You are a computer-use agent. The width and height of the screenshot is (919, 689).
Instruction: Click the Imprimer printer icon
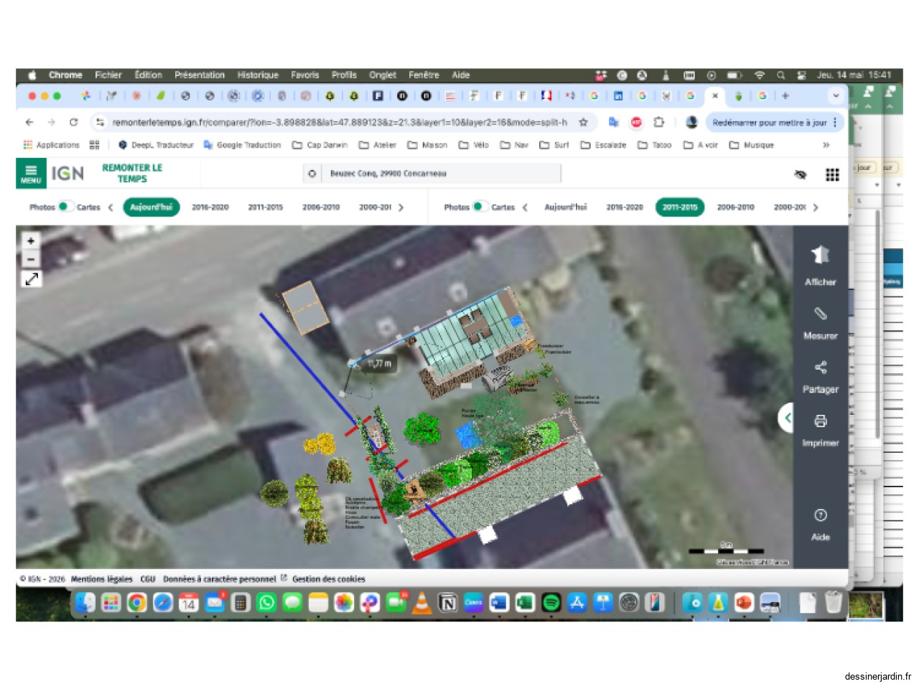click(x=820, y=421)
